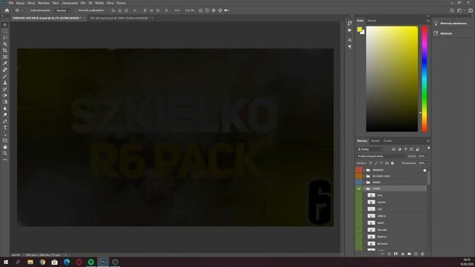Toggle the type layer filter icon
Image resolution: width=475 pixels, height=267 pixels.
tap(405, 149)
